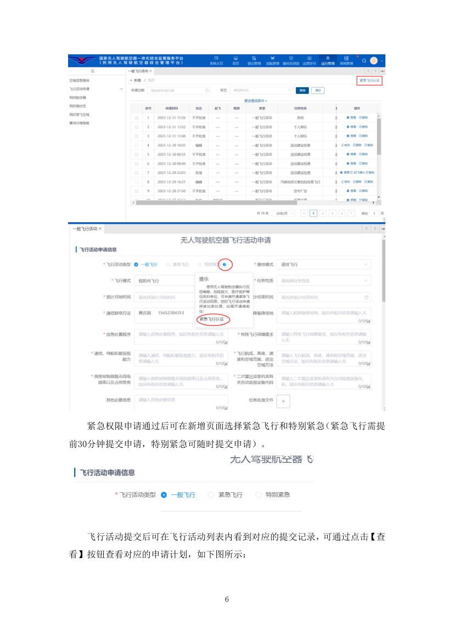Click the 申请日期 date input field
Image resolution: width=454 pixels, height=642 pixels.
click(x=178, y=91)
